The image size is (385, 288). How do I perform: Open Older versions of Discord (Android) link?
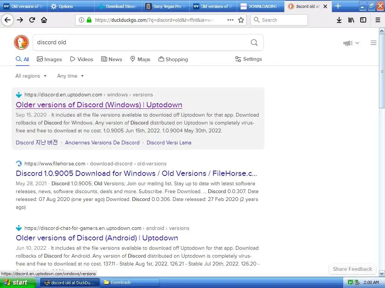pyautogui.click(x=97, y=238)
